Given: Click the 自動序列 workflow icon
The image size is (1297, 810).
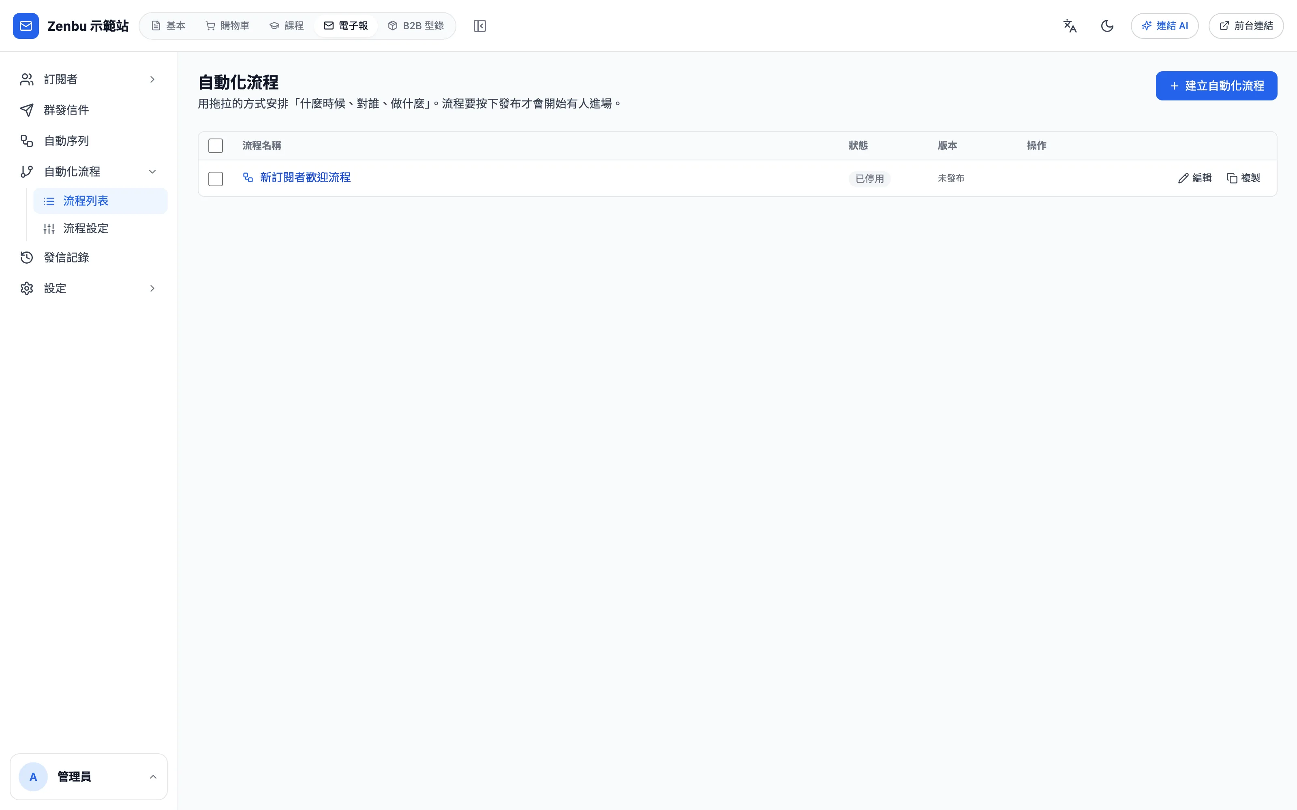Looking at the screenshot, I should tap(27, 141).
